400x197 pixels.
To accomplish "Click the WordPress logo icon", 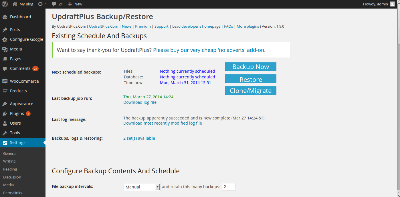I will tap(5, 4).
